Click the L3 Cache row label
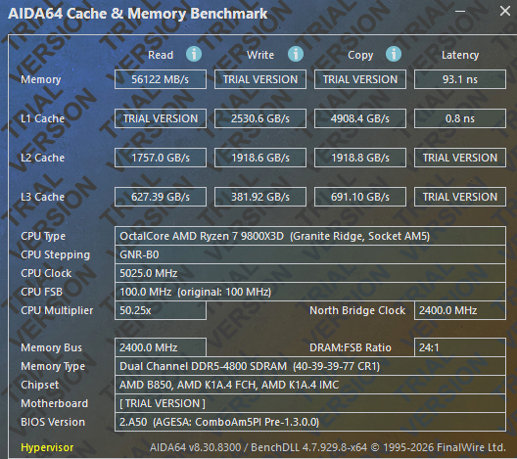 (x=42, y=197)
